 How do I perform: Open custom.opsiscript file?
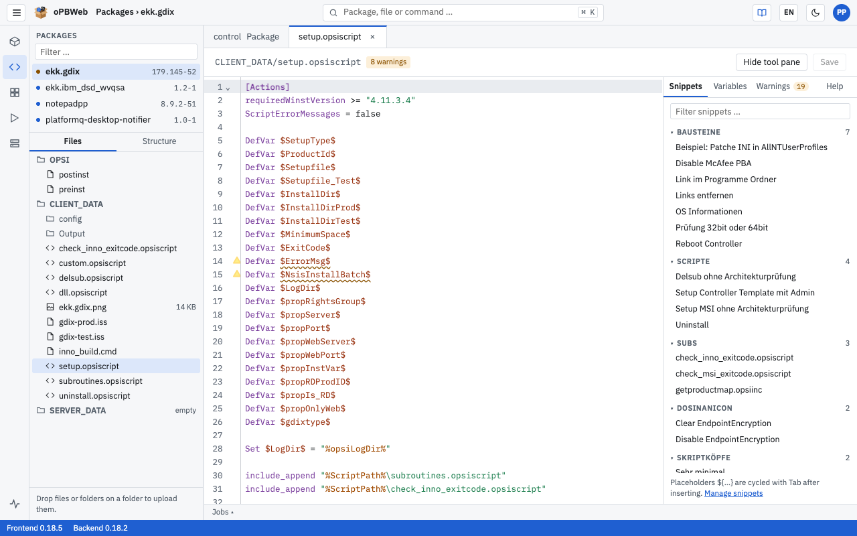tap(116, 263)
